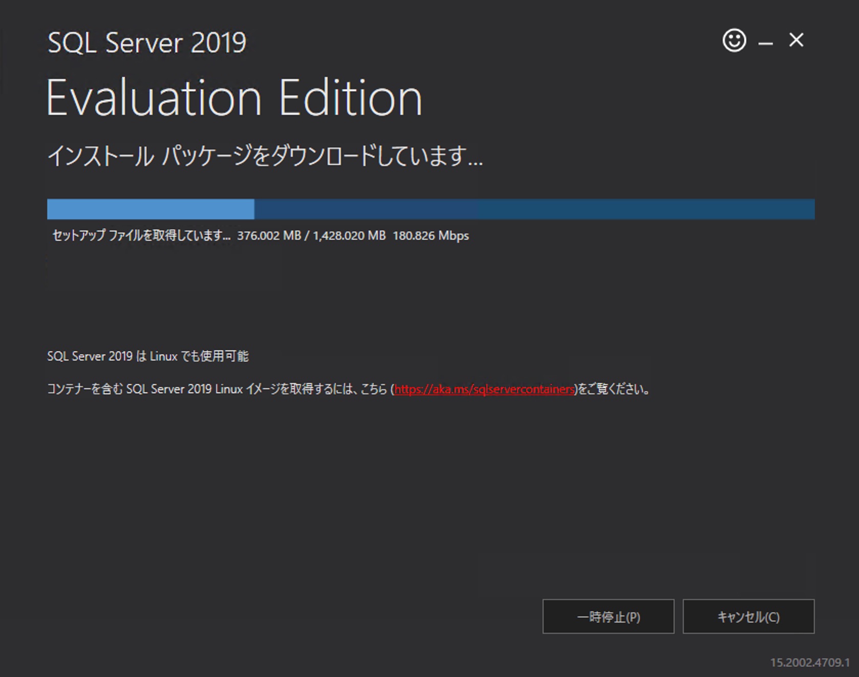Pause the download with 一時停止(P)
The image size is (859, 677).
(x=608, y=617)
